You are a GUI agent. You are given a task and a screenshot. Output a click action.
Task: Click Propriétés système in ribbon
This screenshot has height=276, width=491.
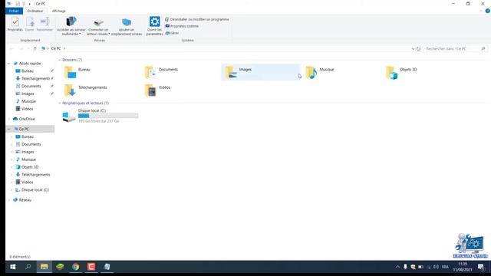click(x=182, y=26)
